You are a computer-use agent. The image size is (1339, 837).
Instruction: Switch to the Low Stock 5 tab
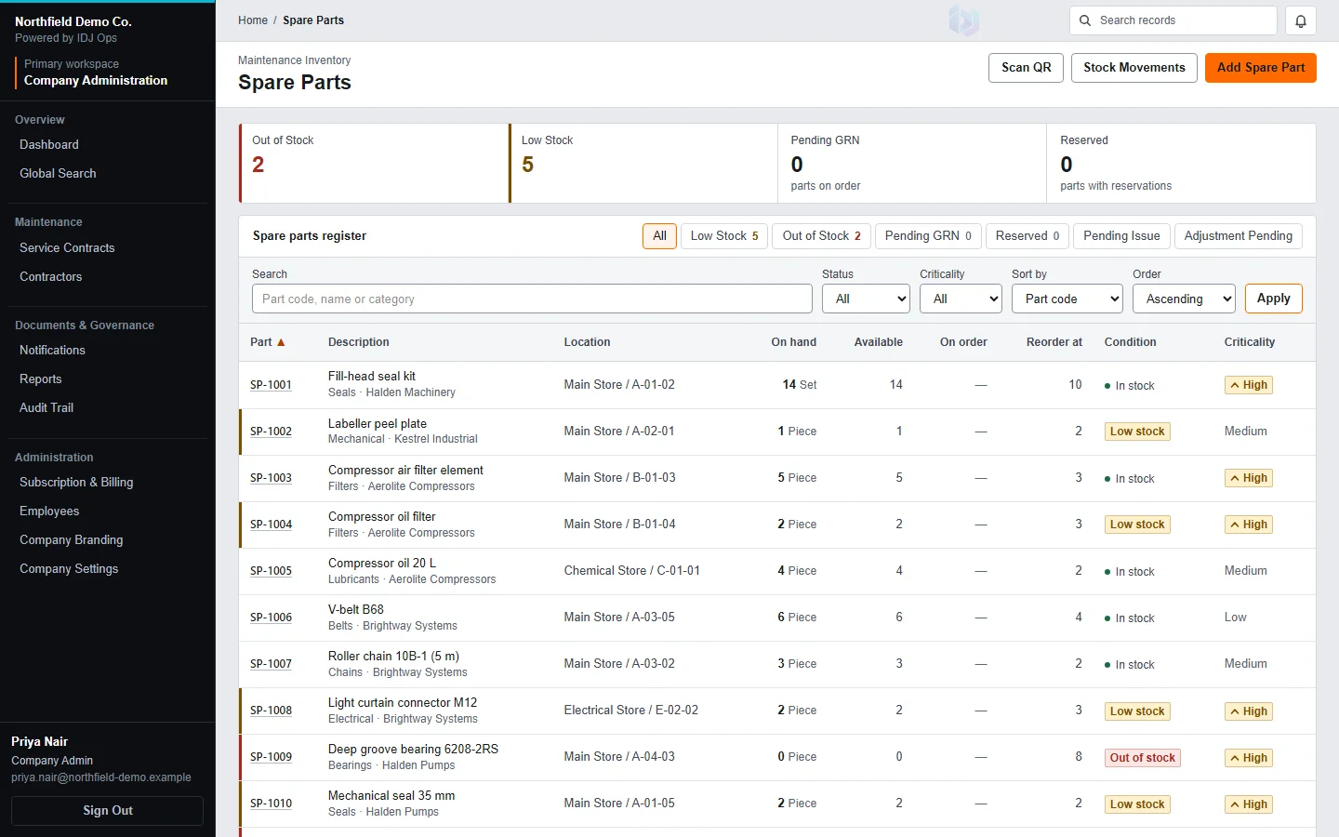(x=724, y=236)
